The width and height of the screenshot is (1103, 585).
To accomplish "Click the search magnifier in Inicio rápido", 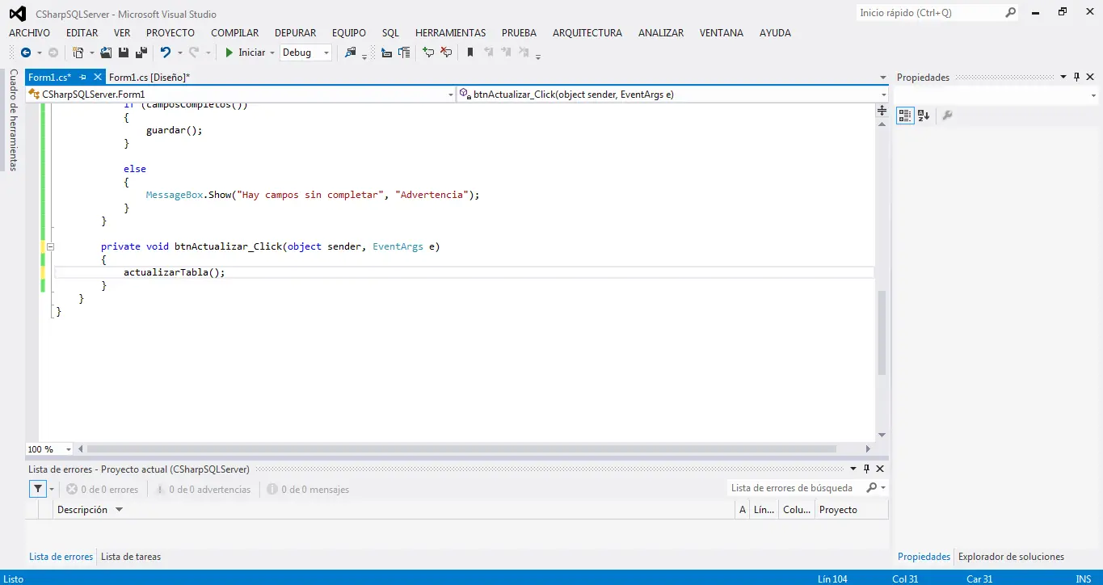I will pos(1010,13).
